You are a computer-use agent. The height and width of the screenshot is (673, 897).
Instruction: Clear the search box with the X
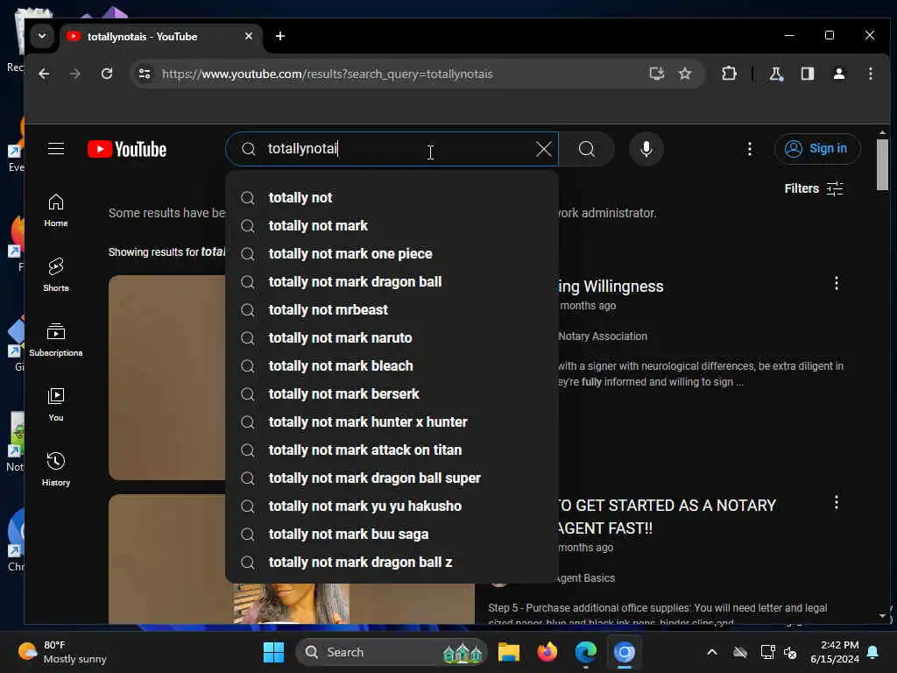[x=543, y=149]
